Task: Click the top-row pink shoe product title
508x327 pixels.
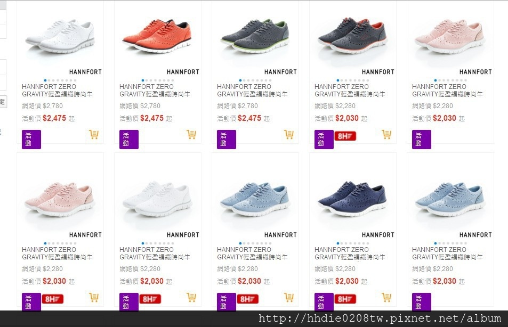Action: tap(447, 91)
